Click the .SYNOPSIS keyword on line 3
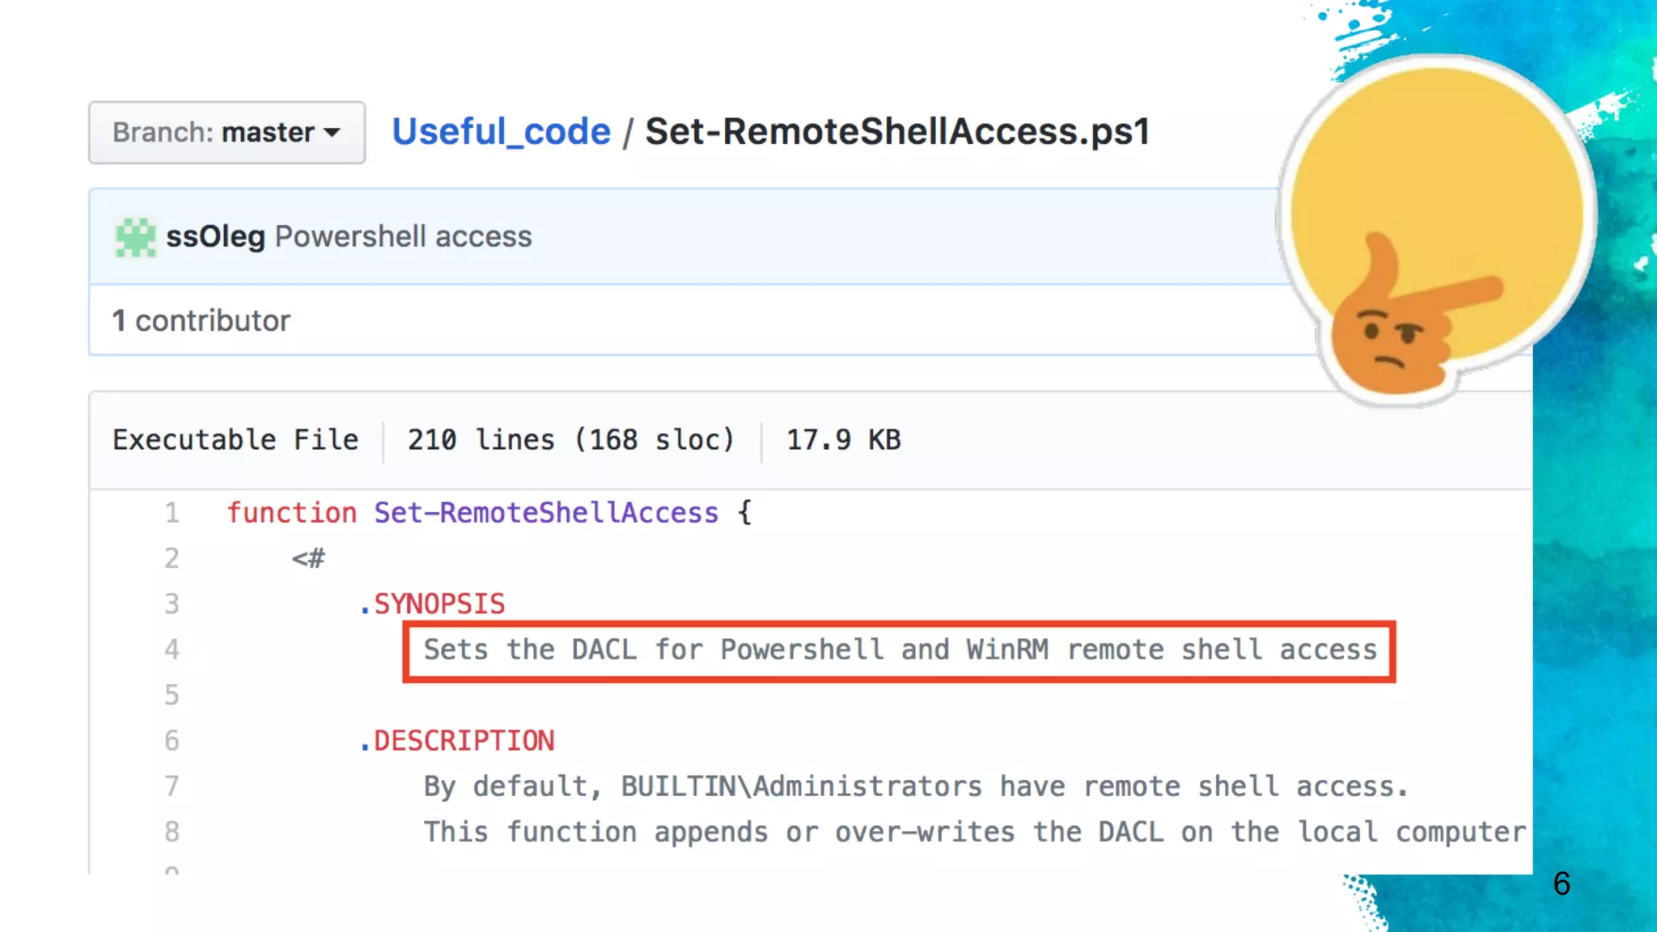The height and width of the screenshot is (932, 1657). pos(432,604)
